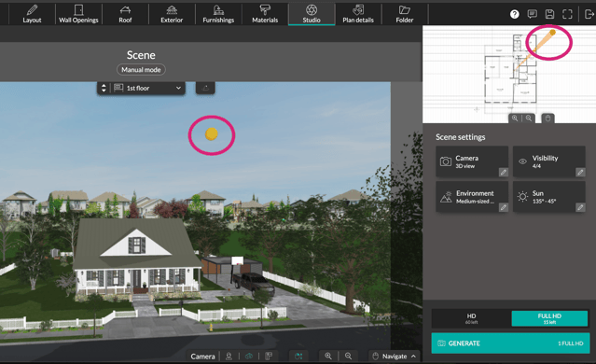
Task: Select the Studio tab
Action: click(312, 14)
